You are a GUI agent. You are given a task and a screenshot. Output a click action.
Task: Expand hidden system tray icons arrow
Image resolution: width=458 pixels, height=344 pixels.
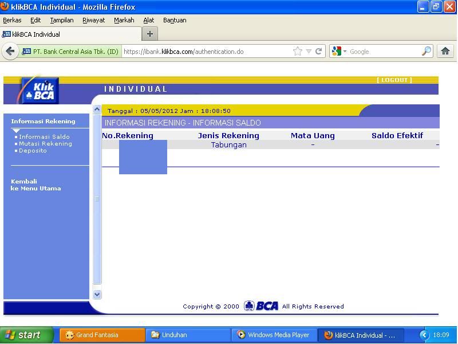(x=424, y=335)
